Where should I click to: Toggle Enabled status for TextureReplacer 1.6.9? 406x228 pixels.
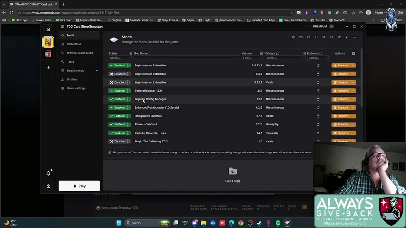click(x=117, y=91)
